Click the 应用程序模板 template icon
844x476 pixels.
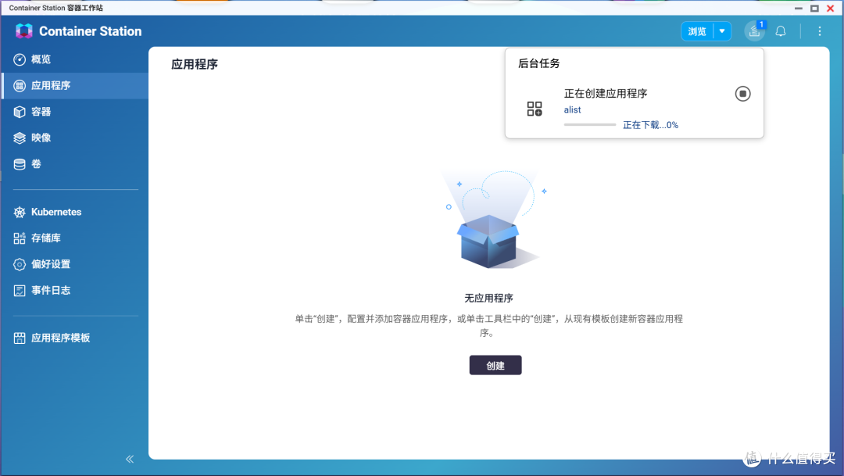20,338
